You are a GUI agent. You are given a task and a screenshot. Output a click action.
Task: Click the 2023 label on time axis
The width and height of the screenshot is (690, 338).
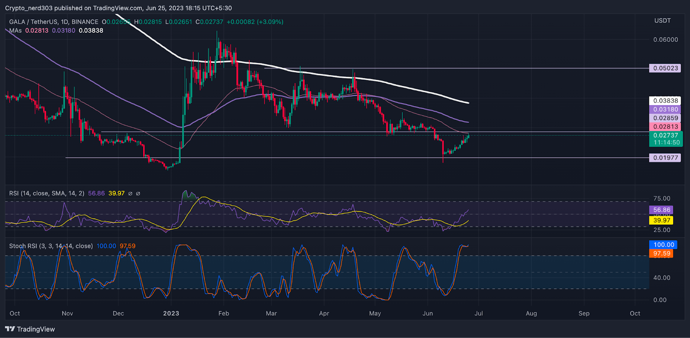171,313
